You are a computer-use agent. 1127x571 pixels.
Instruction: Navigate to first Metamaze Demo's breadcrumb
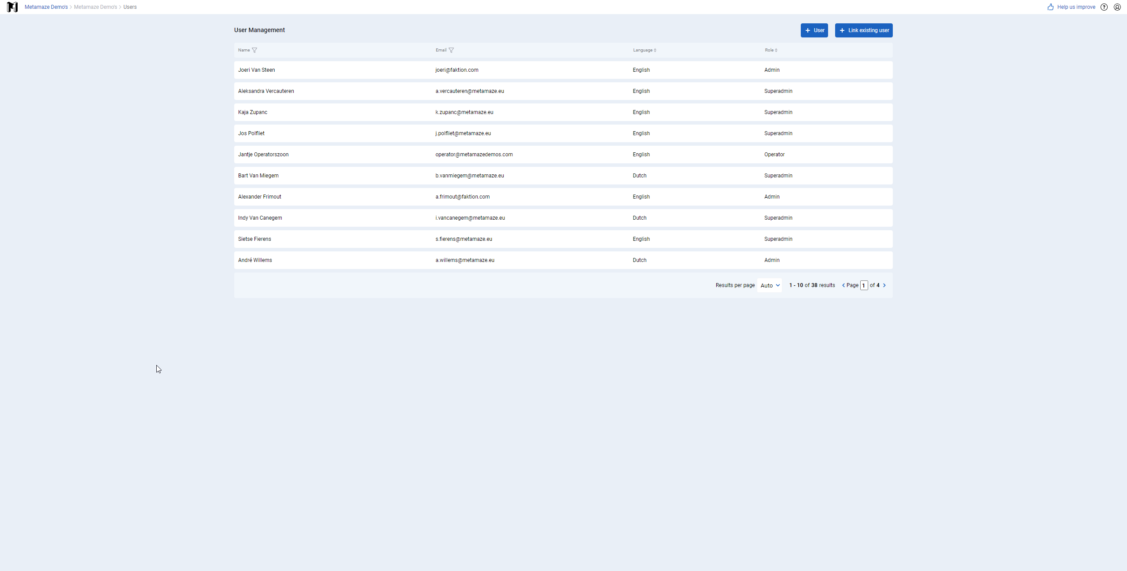click(46, 7)
